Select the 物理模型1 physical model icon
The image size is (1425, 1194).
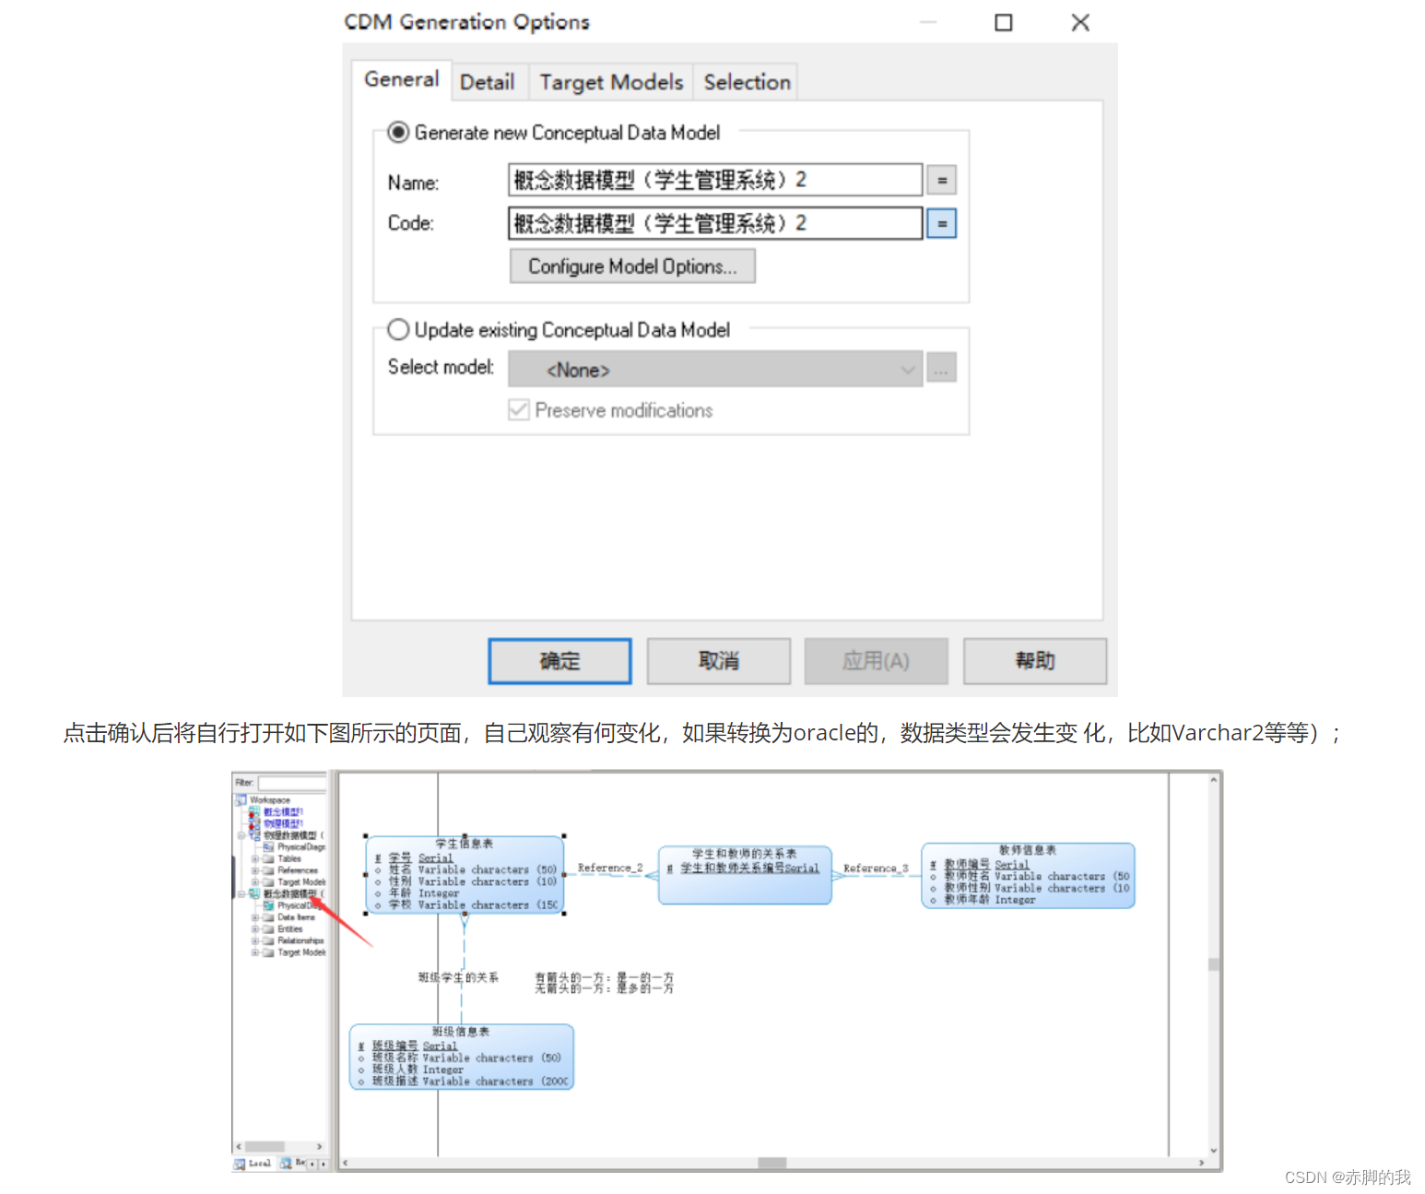pyautogui.click(x=253, y=823)
